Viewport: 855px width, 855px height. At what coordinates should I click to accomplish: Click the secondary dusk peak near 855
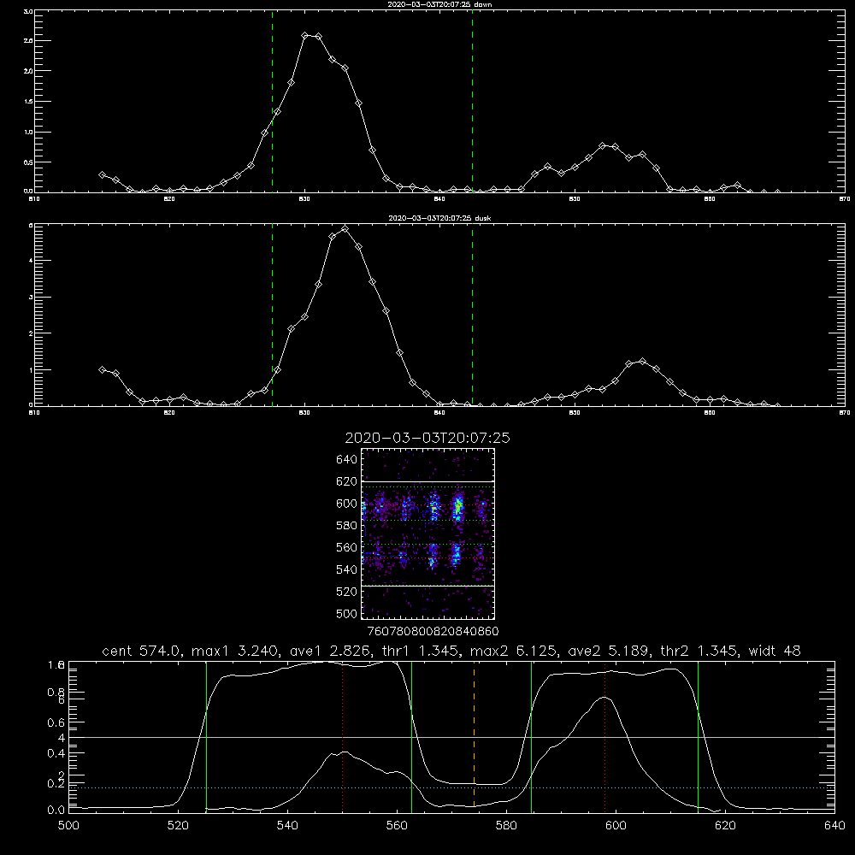pos(642,361)
